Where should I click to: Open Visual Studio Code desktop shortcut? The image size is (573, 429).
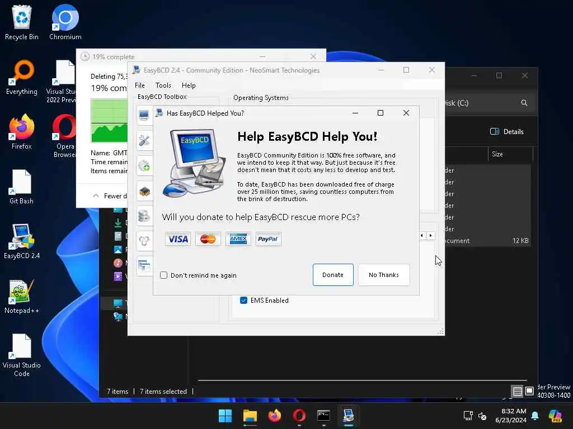pos(22,355)
